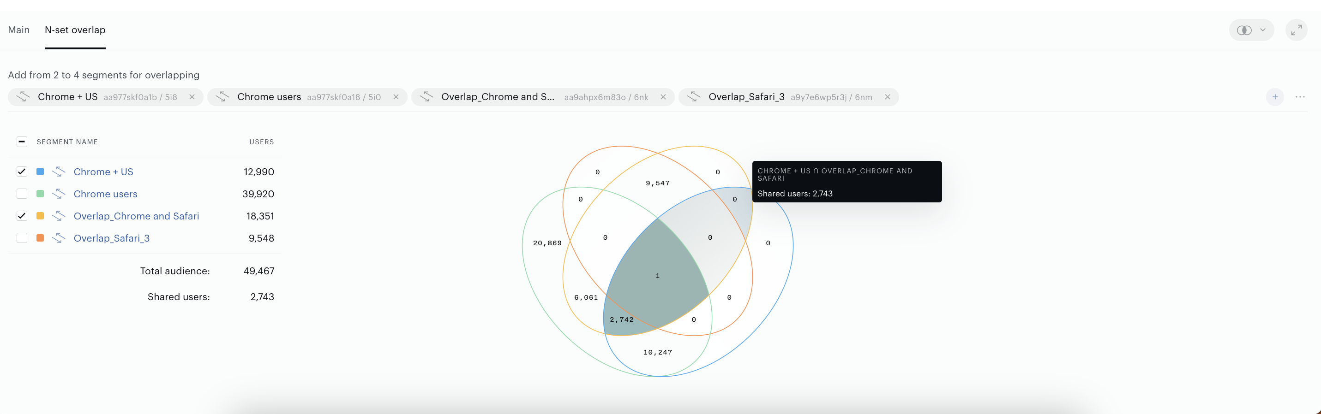Select the Venn region labeled 20,869

[x=547, y=243]
